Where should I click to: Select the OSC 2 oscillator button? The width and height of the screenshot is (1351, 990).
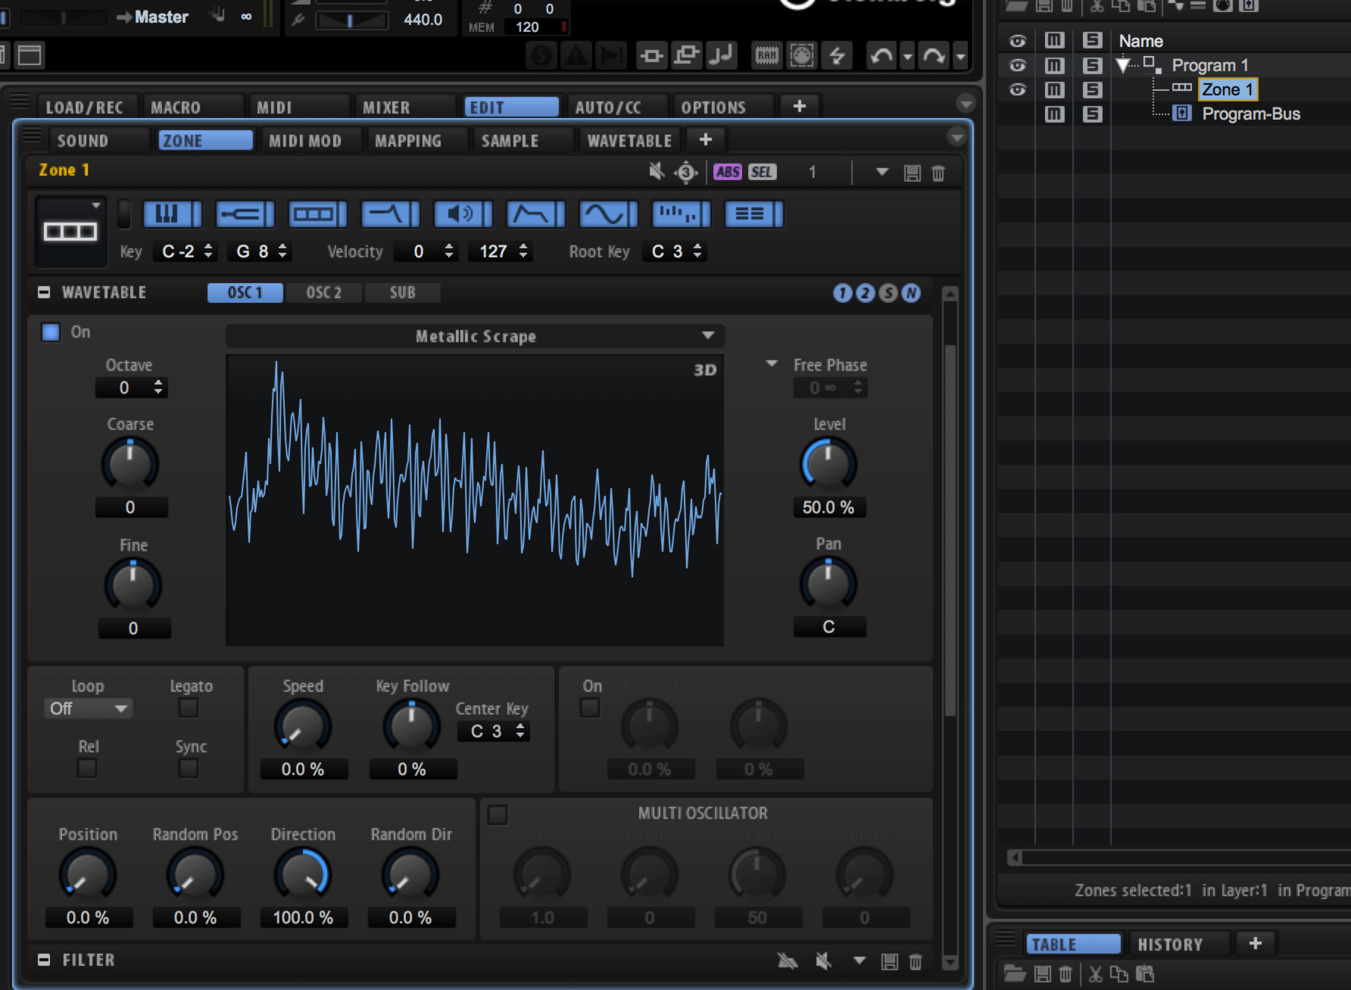tap(324, 293)
